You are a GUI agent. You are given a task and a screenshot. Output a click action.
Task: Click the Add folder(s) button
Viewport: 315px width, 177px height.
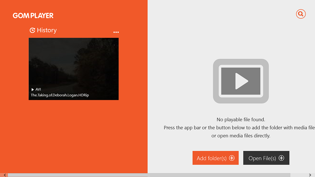click(215, 158)
